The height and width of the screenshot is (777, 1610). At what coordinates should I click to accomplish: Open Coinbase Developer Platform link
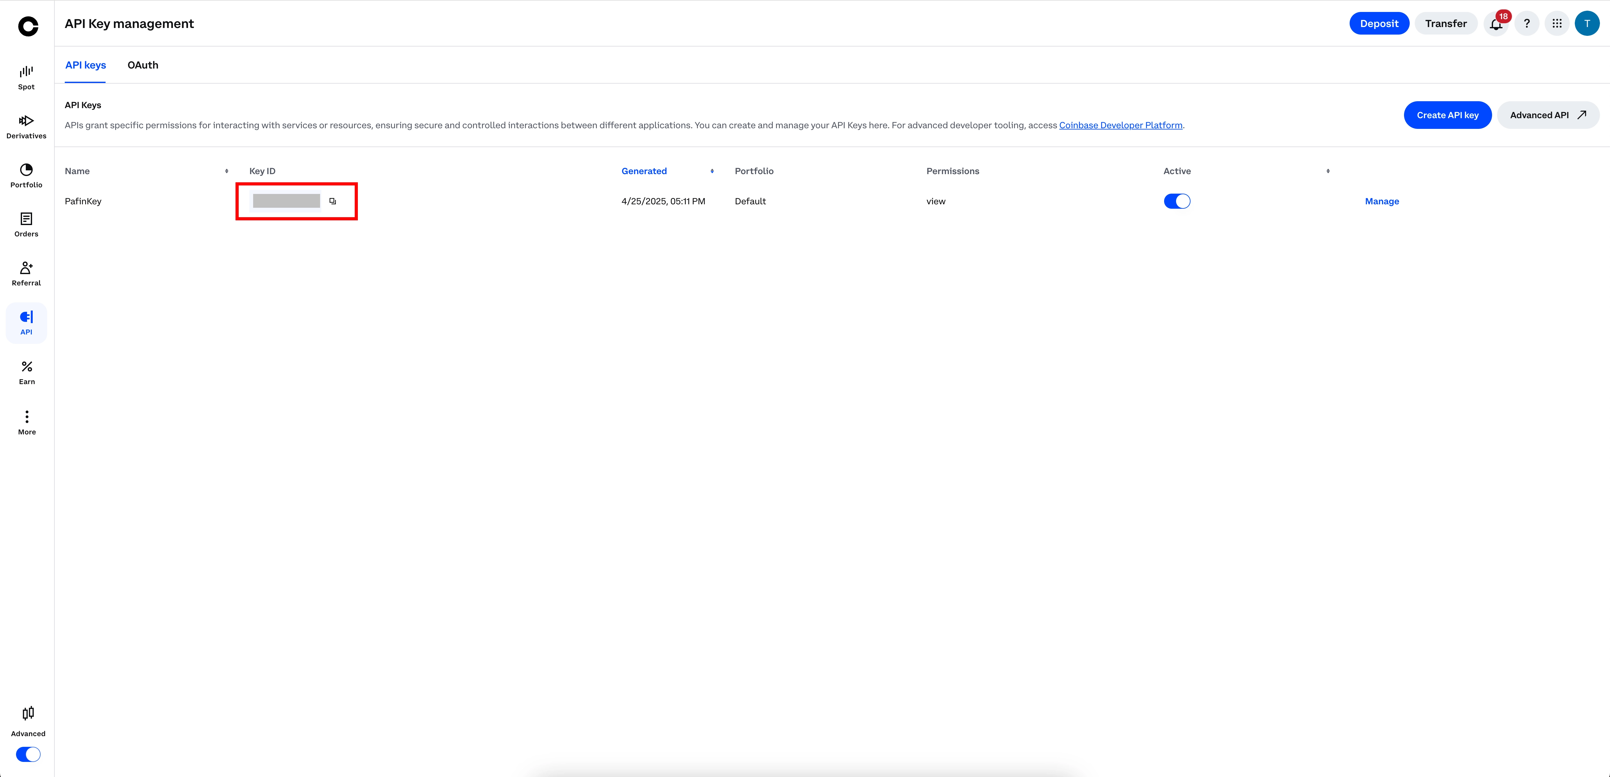click(1121, 125)
